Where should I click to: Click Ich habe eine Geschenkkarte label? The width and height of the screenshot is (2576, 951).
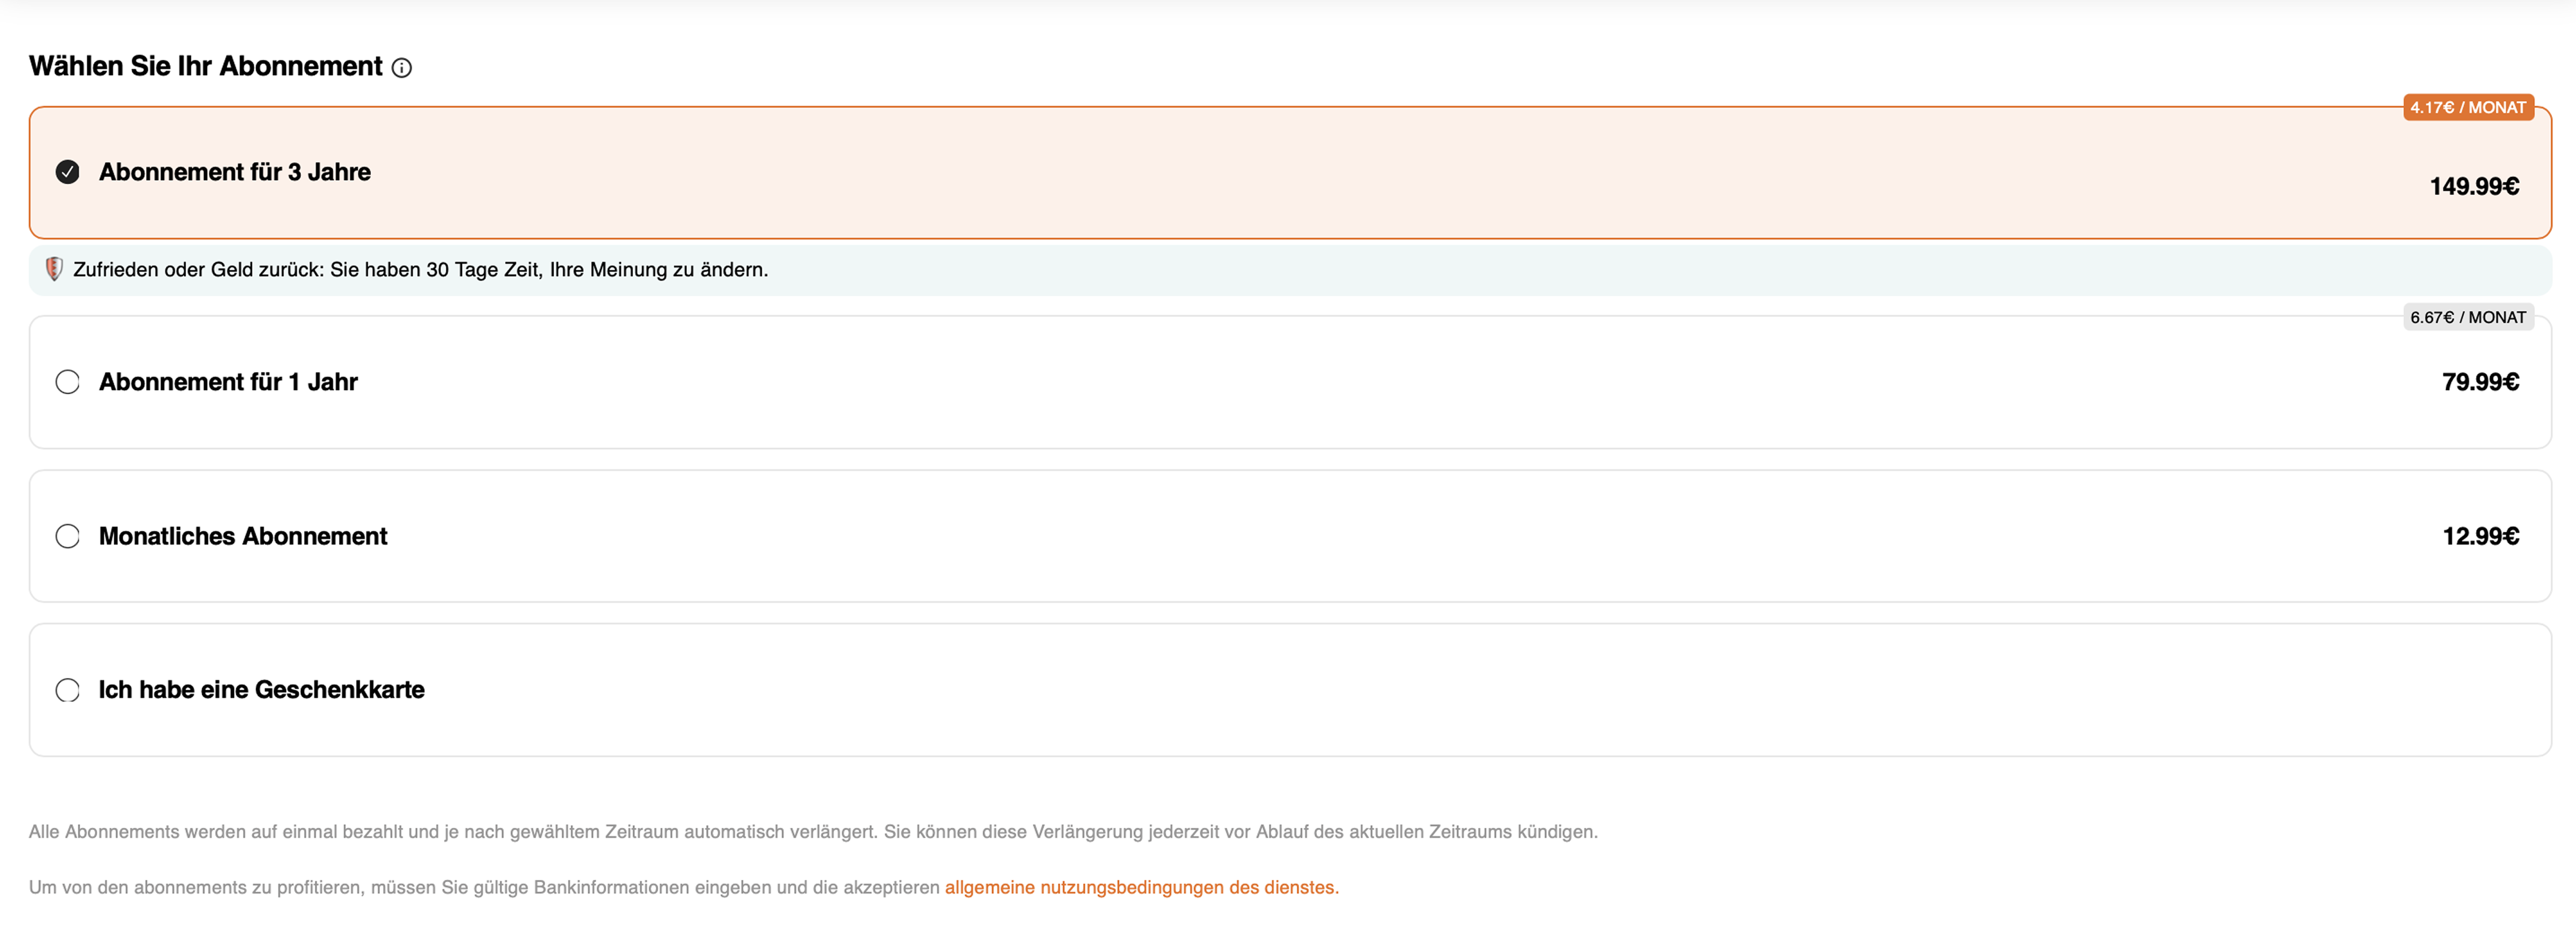point(261,690)
